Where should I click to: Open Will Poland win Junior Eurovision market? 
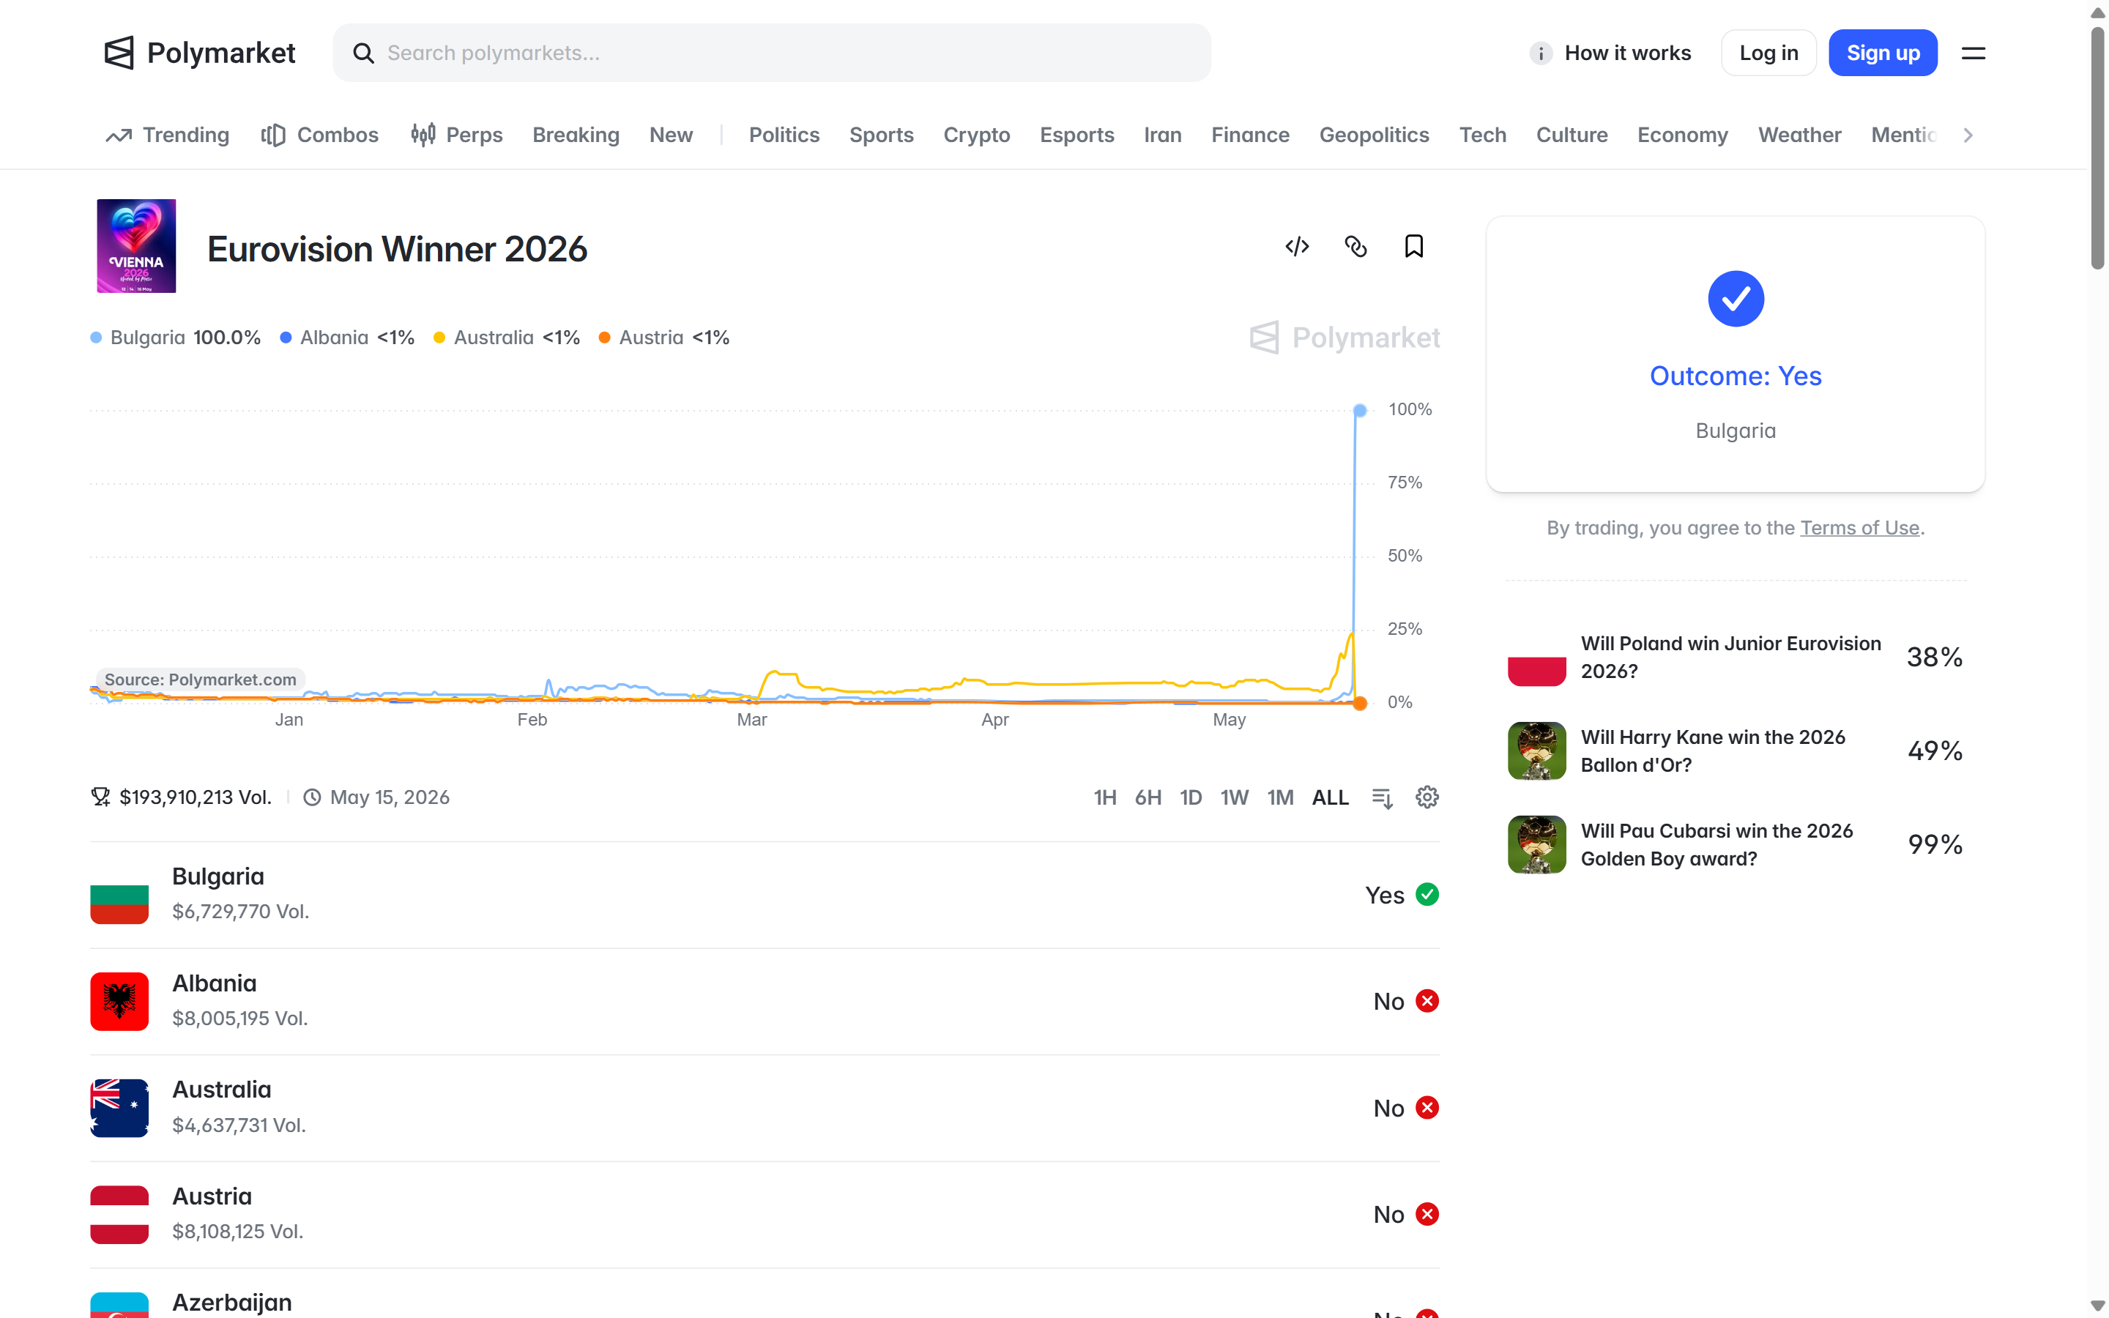1735,658
